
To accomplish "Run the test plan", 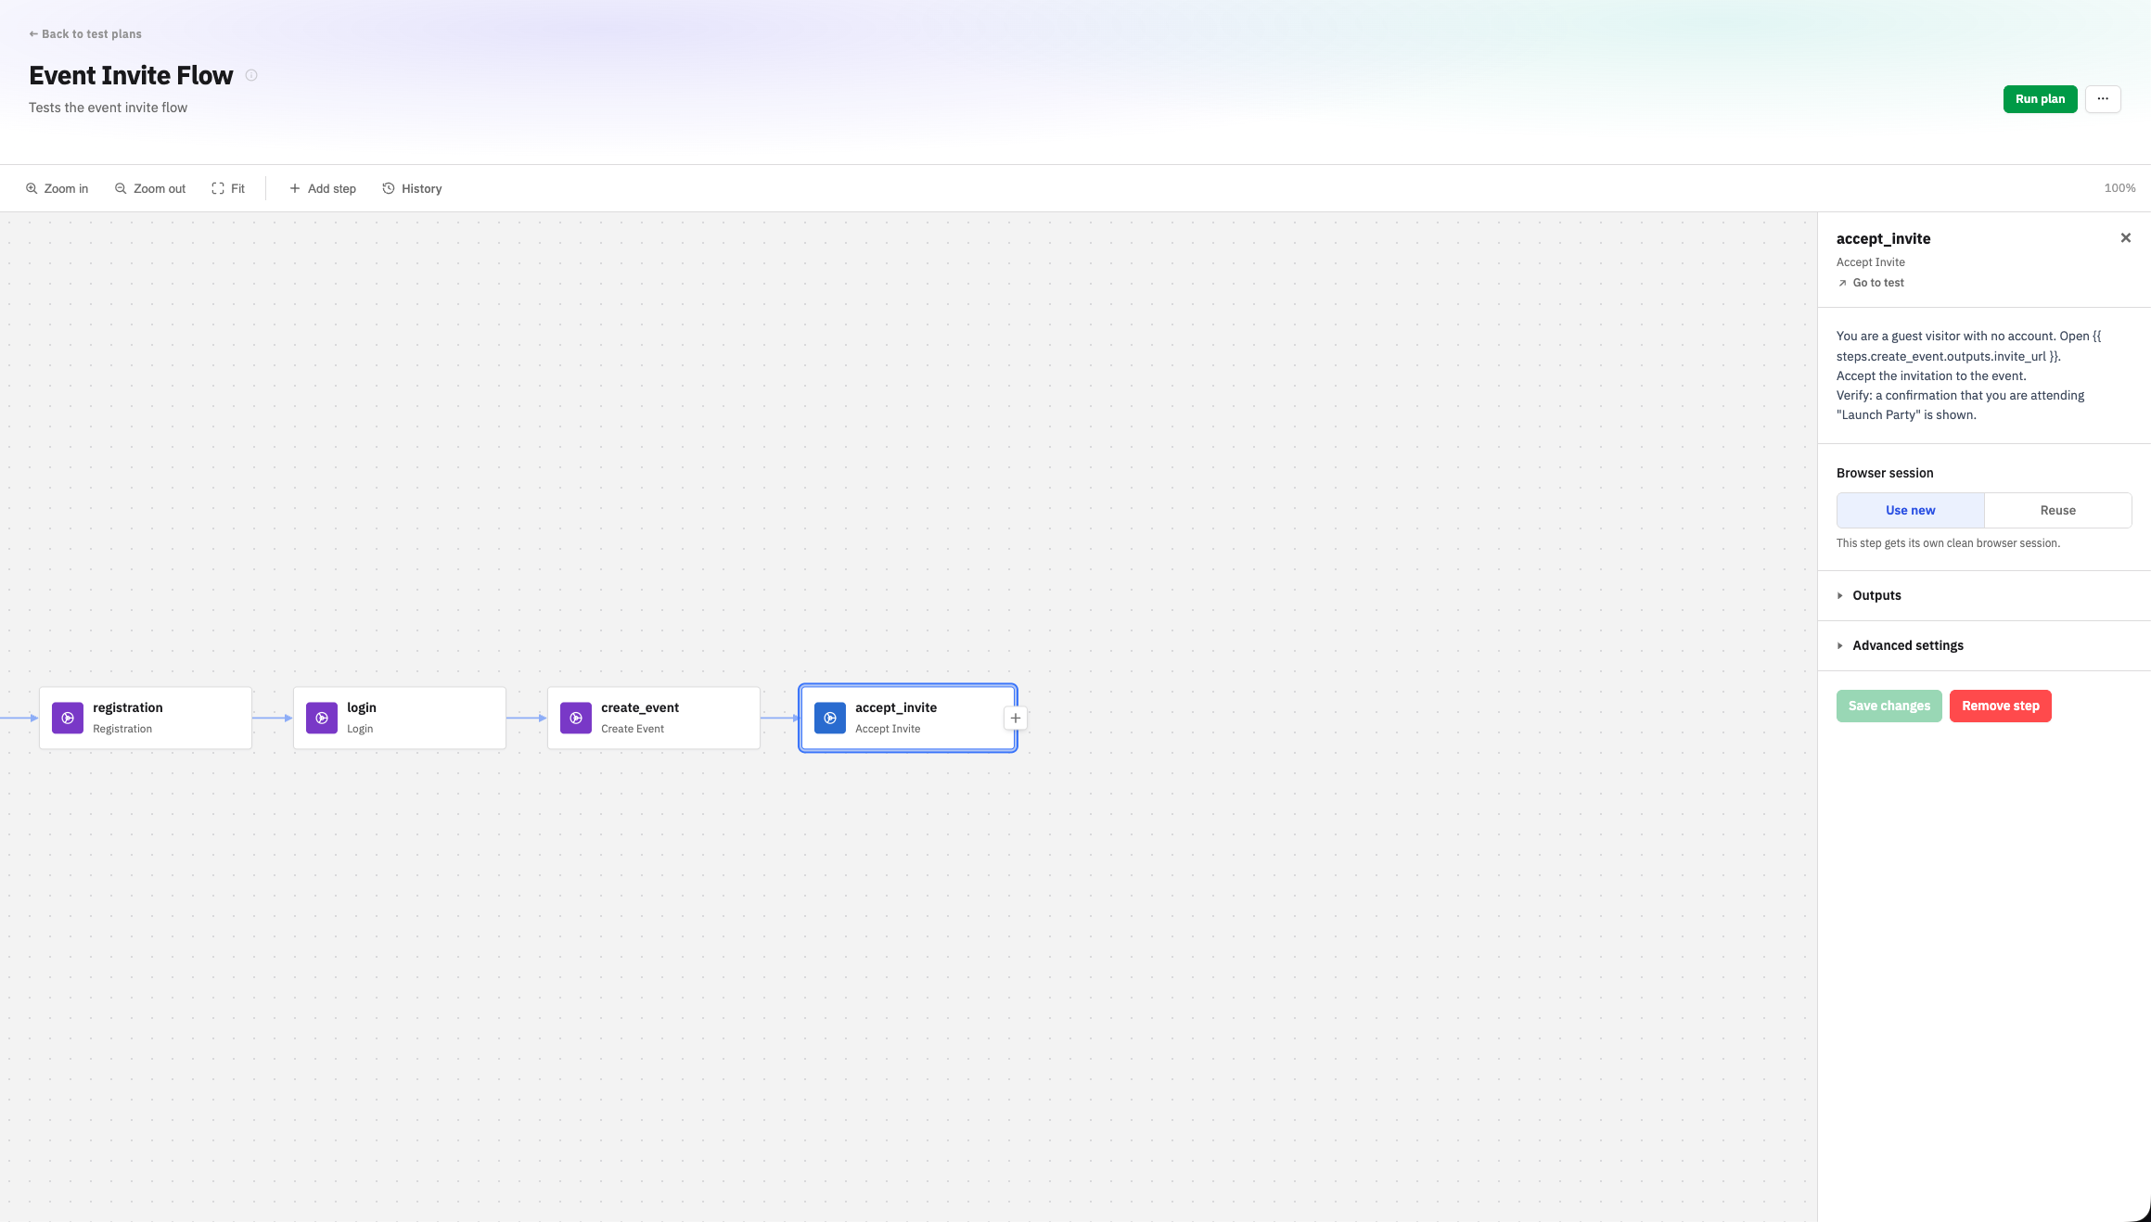I will (x=2040, y=98).
